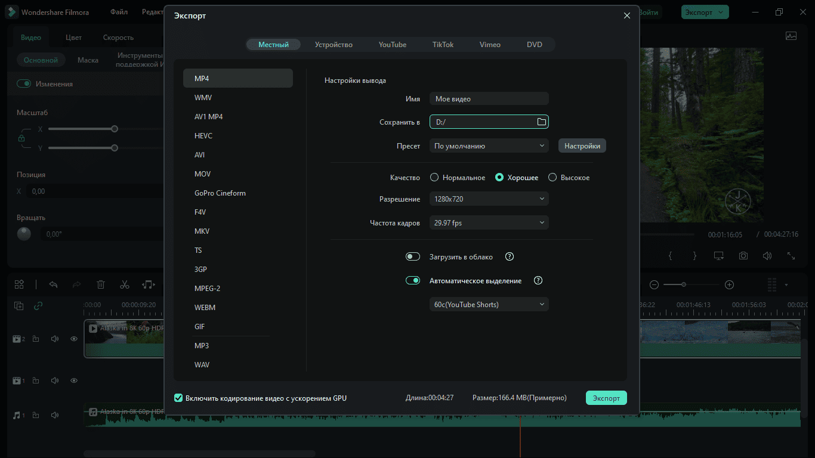815x458 pixels.
Task: Click into the Мое видео name field
Action: (x=489, y=99)
